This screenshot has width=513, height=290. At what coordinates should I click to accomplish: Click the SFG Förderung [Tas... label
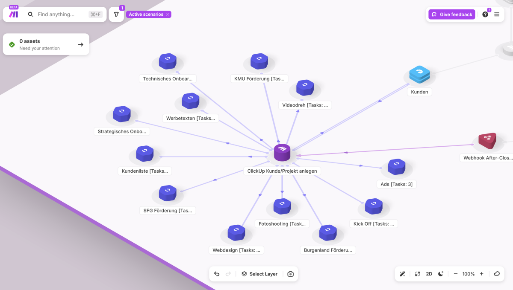click(x=168, y=211)
